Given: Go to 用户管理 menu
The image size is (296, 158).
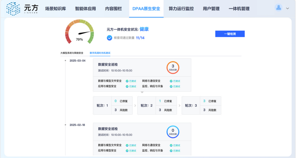Looking at the screenshot, I should tap(211, 9).
